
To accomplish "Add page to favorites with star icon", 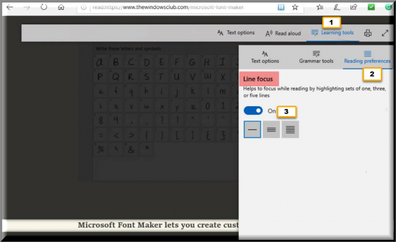I will click(295, 7).
